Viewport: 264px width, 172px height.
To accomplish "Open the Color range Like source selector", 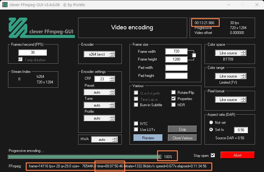I will pyautogui.click(x=231, y=76).
